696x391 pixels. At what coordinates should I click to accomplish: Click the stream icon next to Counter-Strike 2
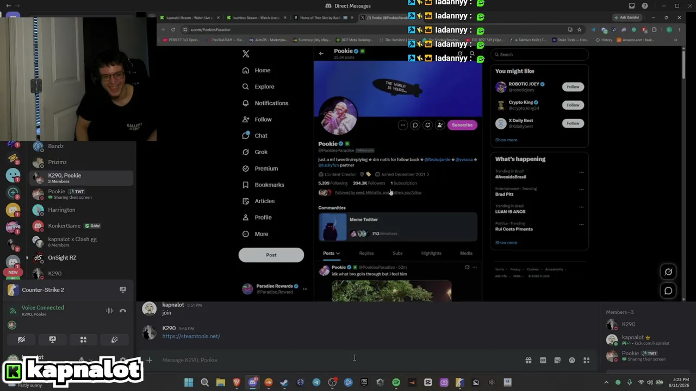coord(123,290)
